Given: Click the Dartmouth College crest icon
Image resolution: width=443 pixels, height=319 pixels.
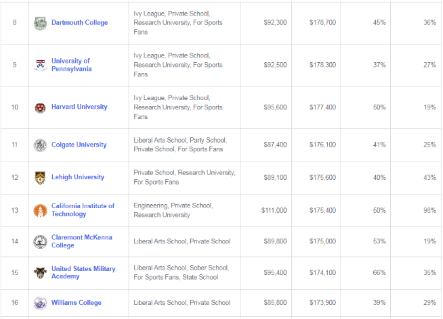Looking at the screenshot, I should pyautogui.click(x=40, y=23).
